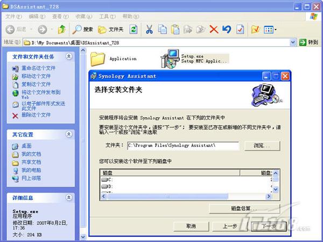Click the side pane scroll down arrow
Viewport: 323px width, 242px height.
(83, 237)
